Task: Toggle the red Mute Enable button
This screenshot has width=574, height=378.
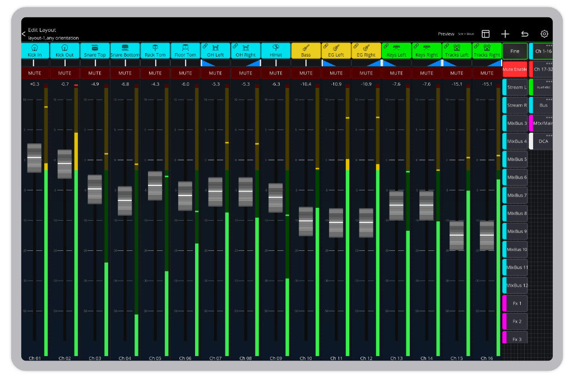Action: [515, 69]
